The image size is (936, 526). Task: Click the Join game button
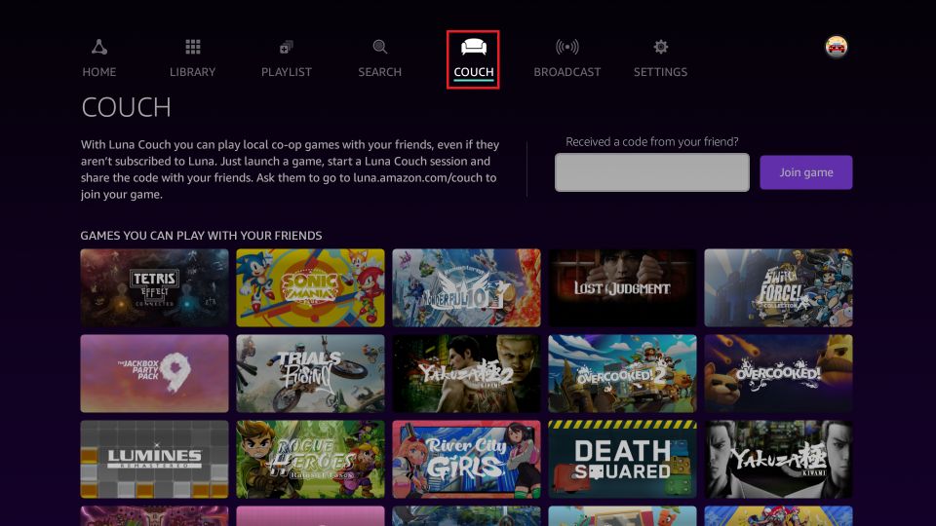(x=806, y=172)
